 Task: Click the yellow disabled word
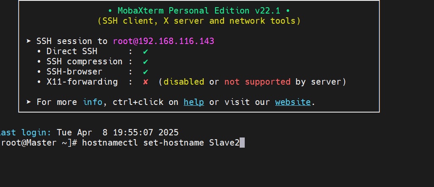tap(183, 82)
